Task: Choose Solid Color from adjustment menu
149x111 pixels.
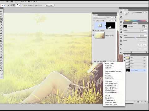Action: (x=110, y=64)
